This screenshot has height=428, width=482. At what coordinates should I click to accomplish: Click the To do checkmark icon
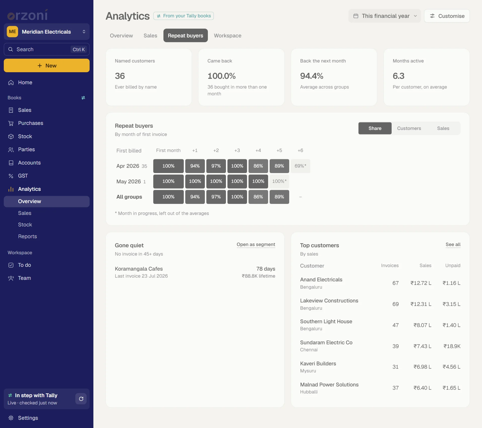point(11,265)
